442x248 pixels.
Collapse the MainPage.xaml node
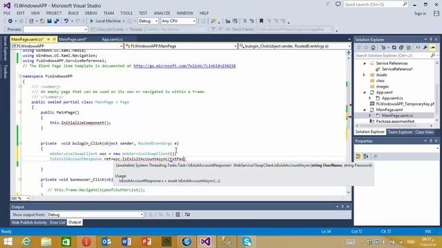(x=365, y=110)
